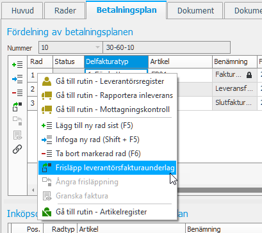Select Infoga ny rad (Shift + F5)
Viewport: 262px width, 233px height.
(108, 140)
